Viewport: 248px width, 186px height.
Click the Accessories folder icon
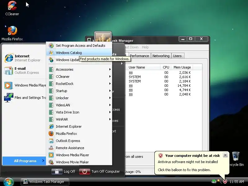(x=51, y=69)
